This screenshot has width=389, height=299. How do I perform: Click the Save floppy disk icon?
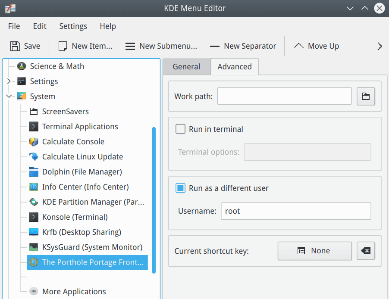[15, 46]
